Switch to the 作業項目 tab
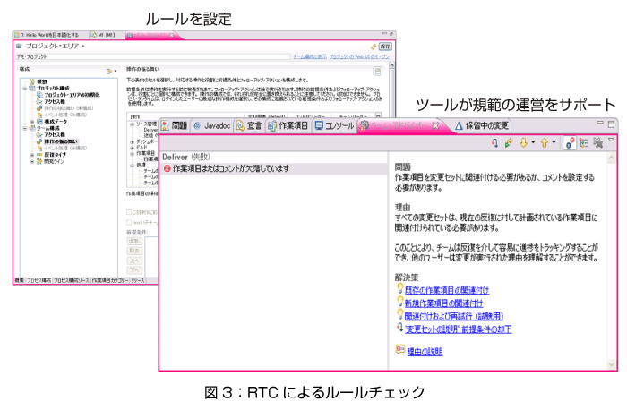Viewport: 627px width, 410px height. coord(288,126)
